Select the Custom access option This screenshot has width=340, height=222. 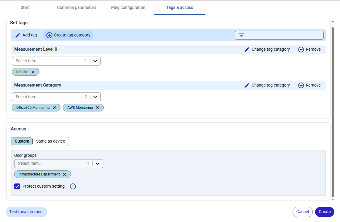(x=22, y=141)
